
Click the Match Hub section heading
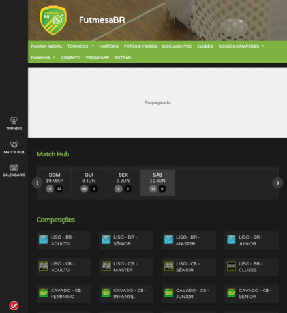(53, 154)
